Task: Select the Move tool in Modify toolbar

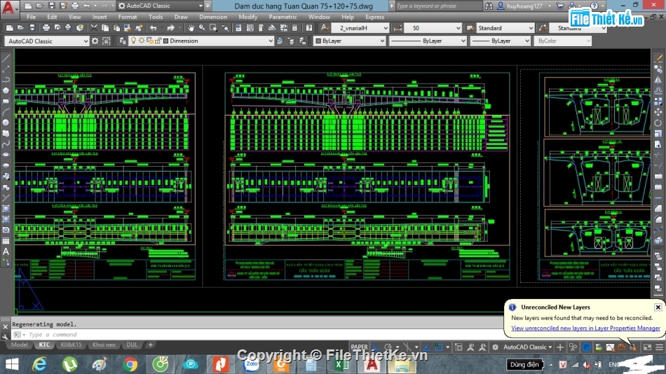Action: (x=658, y=111)
